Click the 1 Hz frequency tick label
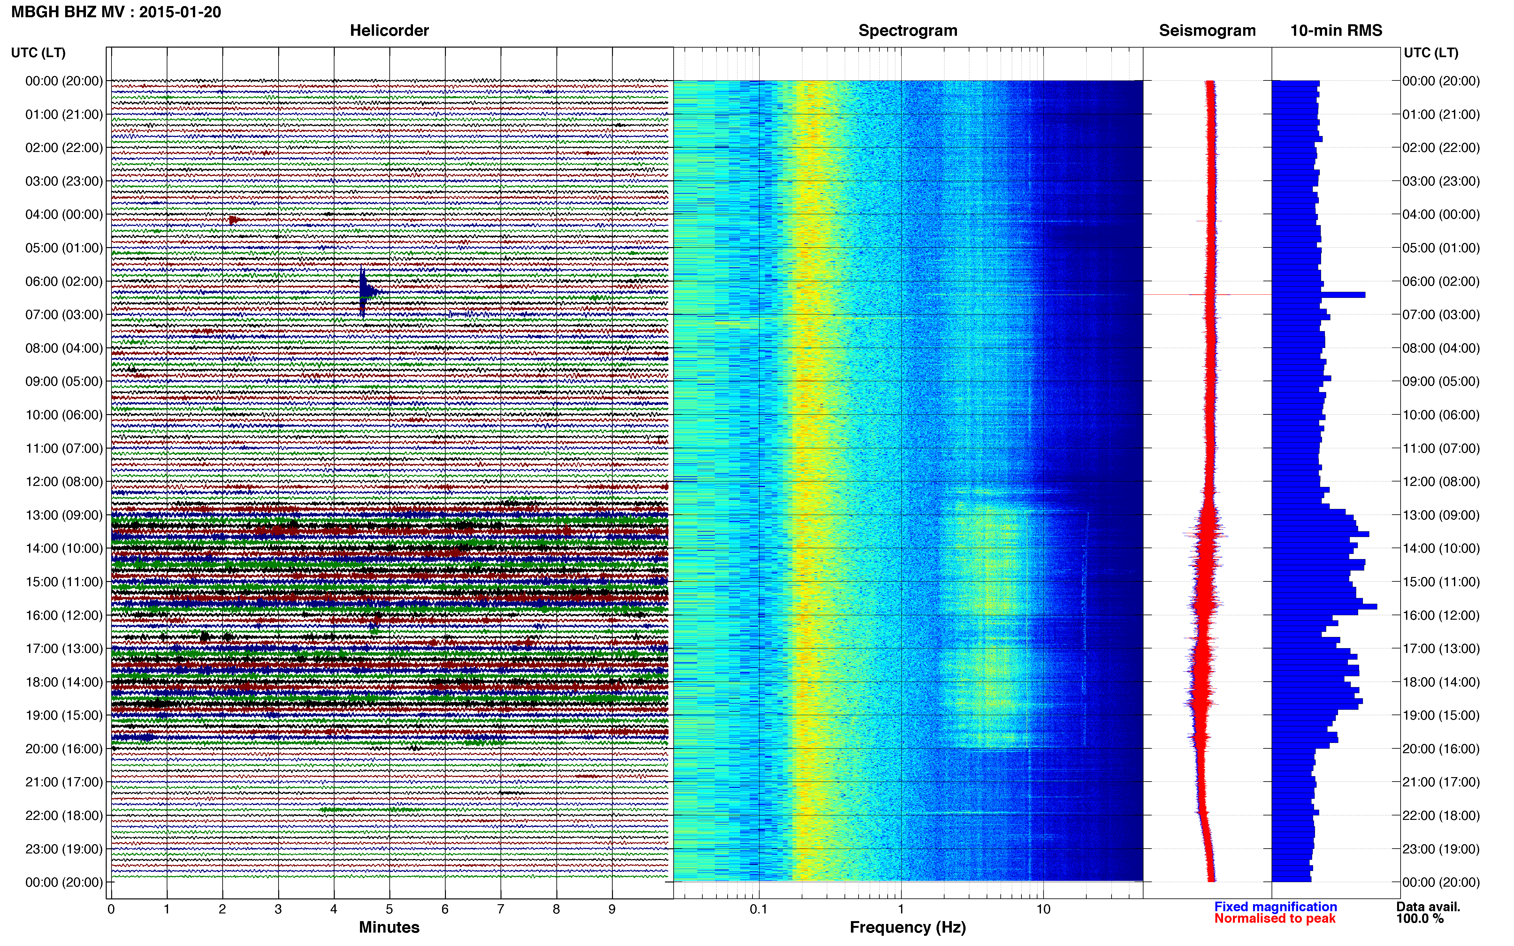 901,909
